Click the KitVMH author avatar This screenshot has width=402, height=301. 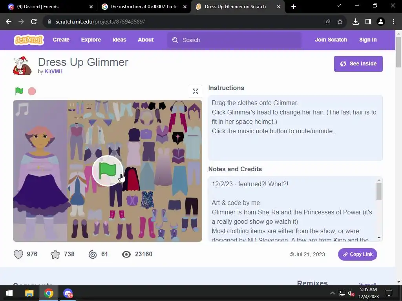click(x=22, y=66)
